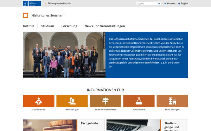The width and height of the screenshot is (211, 131).
Task: Open the Studieninteressierte signpost tile
Action: pos(105,101)
